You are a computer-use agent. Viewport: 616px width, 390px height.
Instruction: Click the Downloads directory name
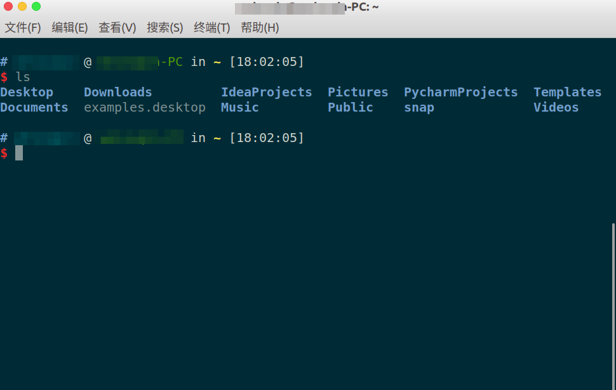point(118,93)
